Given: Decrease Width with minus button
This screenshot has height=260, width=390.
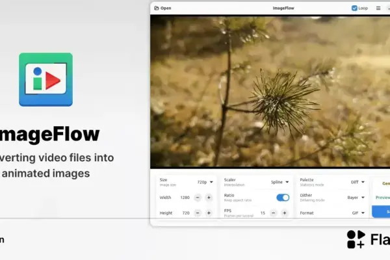Looking at the screenshot, I should click(x=198, y=198).
